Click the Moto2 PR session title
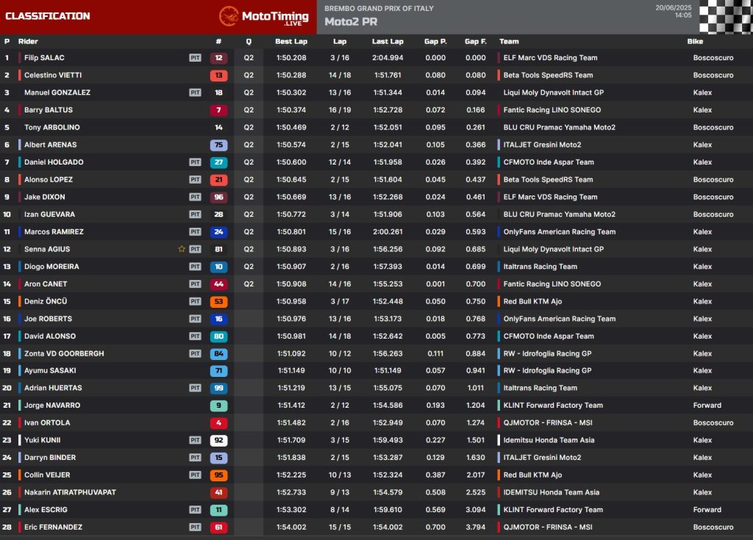This screenshot has width=753, height=540. [x=351, y=21]
